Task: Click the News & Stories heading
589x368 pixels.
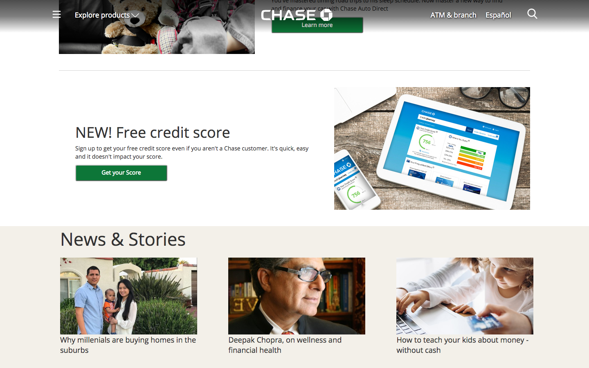Action: [x=123, y=239]
